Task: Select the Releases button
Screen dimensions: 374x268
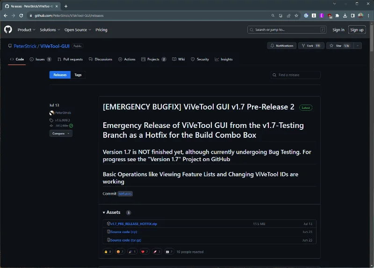Action: tap(60, 75)
